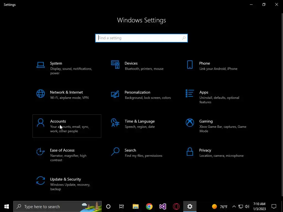283x212 pixels.
Task: Open Update & Security title link
Action: pos(65,179)
